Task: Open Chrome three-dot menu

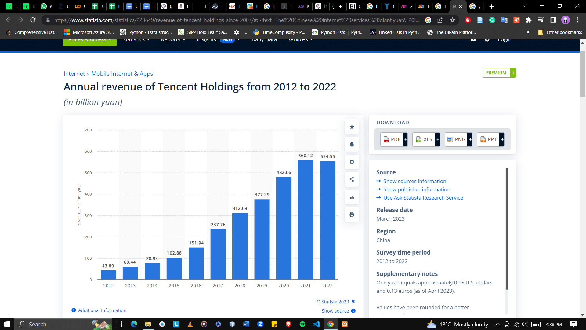Action: pos(577,20)
